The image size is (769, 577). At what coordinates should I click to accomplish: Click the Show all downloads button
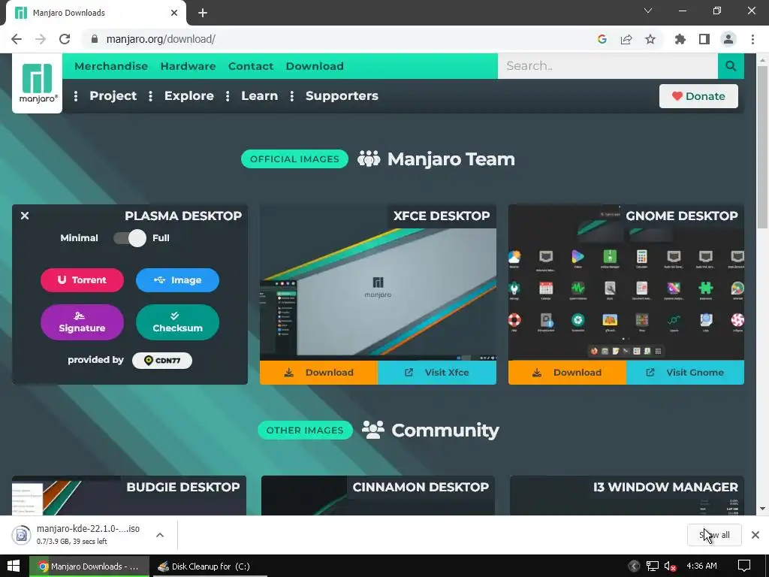pos(714,535)
